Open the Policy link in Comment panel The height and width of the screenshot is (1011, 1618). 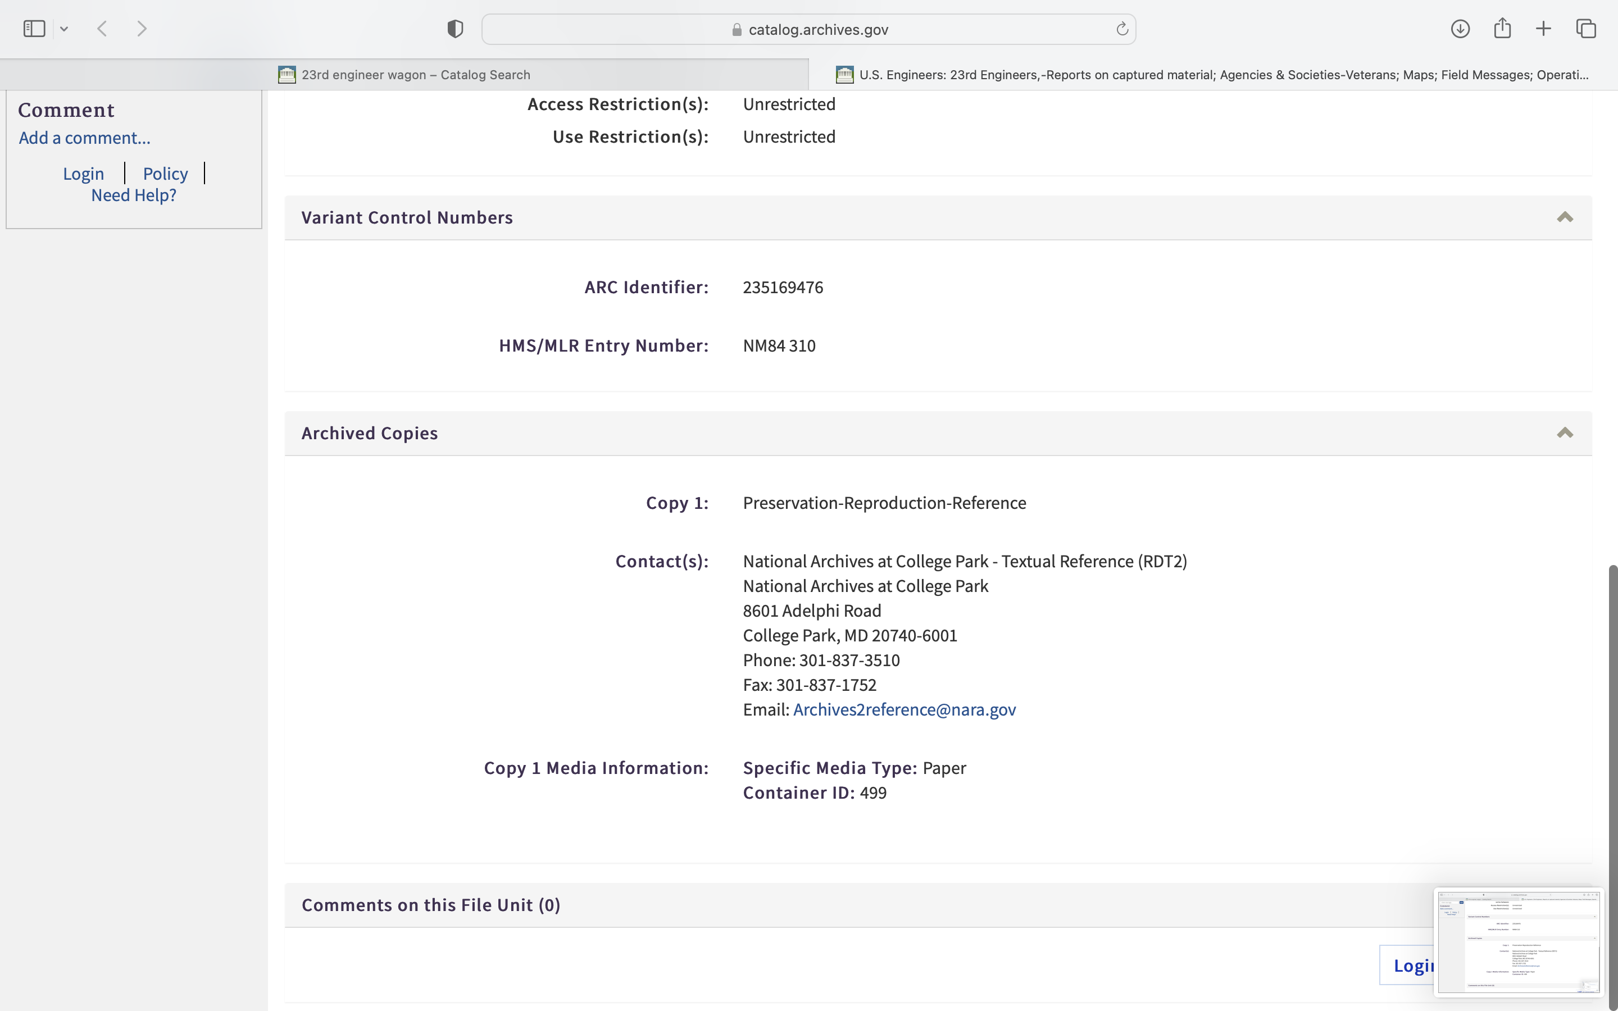[x=165, y=174]
